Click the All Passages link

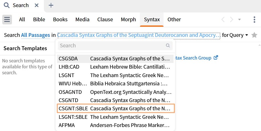(35, 35)
